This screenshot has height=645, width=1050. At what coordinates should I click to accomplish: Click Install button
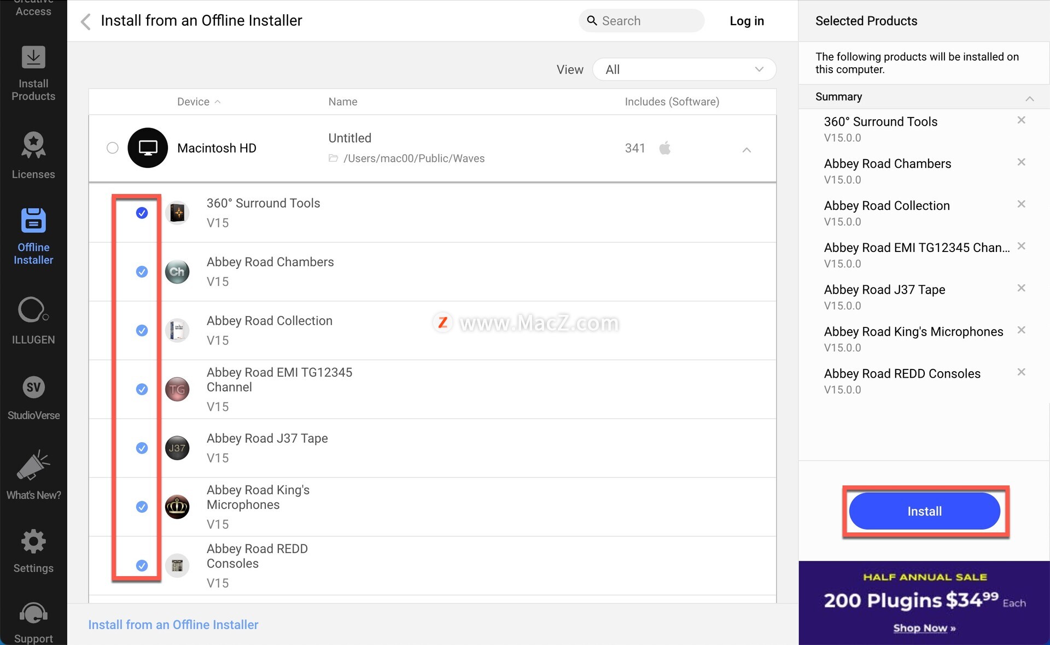coord(924,511)
